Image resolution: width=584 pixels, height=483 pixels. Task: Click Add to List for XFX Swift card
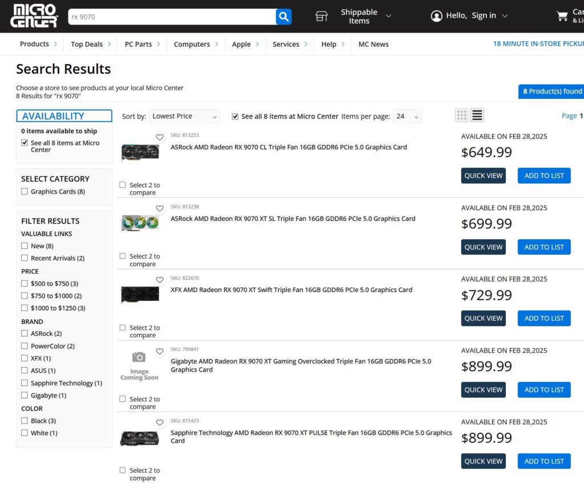(544, 318)
